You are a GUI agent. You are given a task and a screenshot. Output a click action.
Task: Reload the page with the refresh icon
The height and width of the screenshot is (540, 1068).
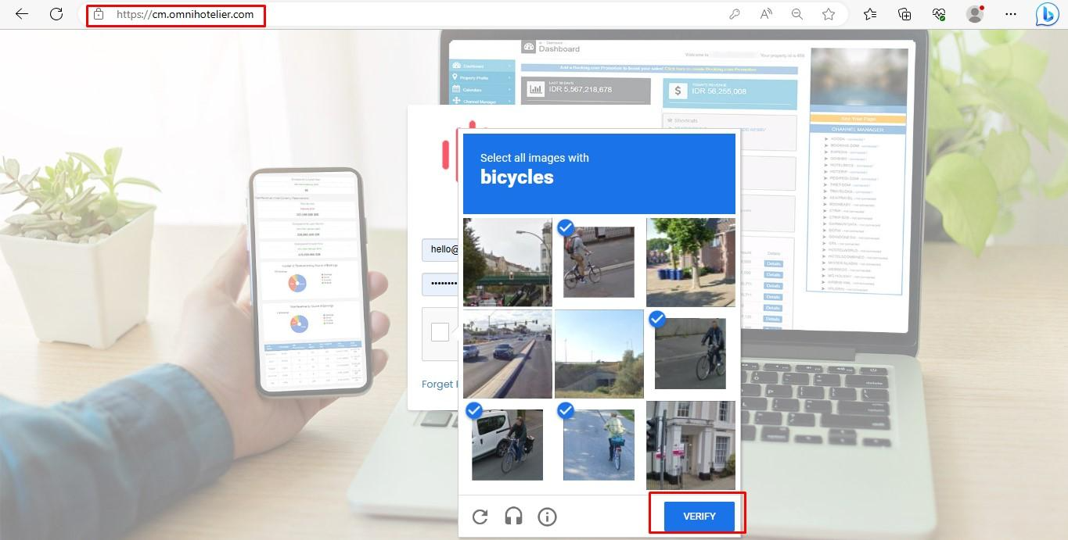point(56,14)
